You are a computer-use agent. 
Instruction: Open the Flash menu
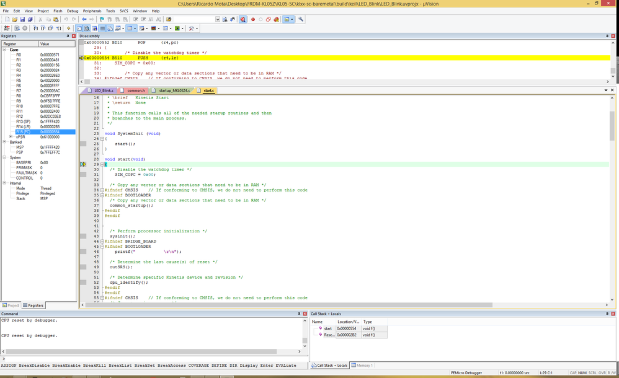(x=58, y=11)
